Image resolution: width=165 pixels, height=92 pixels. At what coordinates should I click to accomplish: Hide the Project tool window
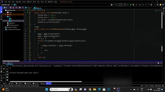22,8
